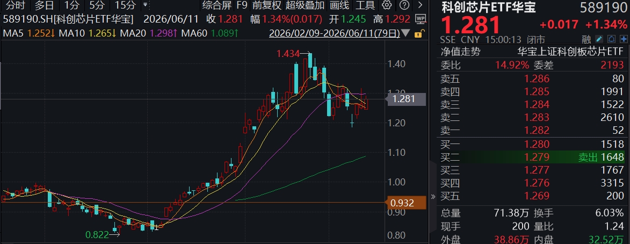Click the 委差 2193 value
The height and width of the screenshot is (244, 630).
(612, 65)
